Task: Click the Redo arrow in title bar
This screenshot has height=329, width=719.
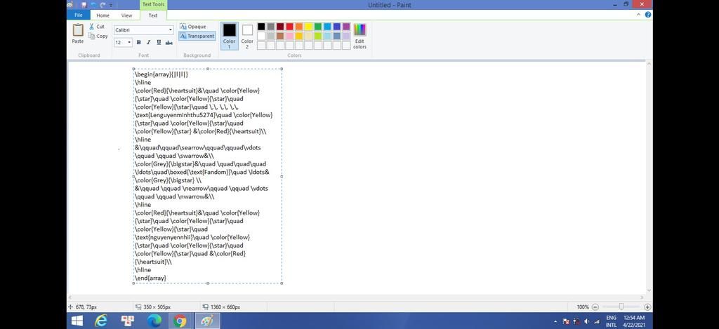Action: tap(103, 5)
